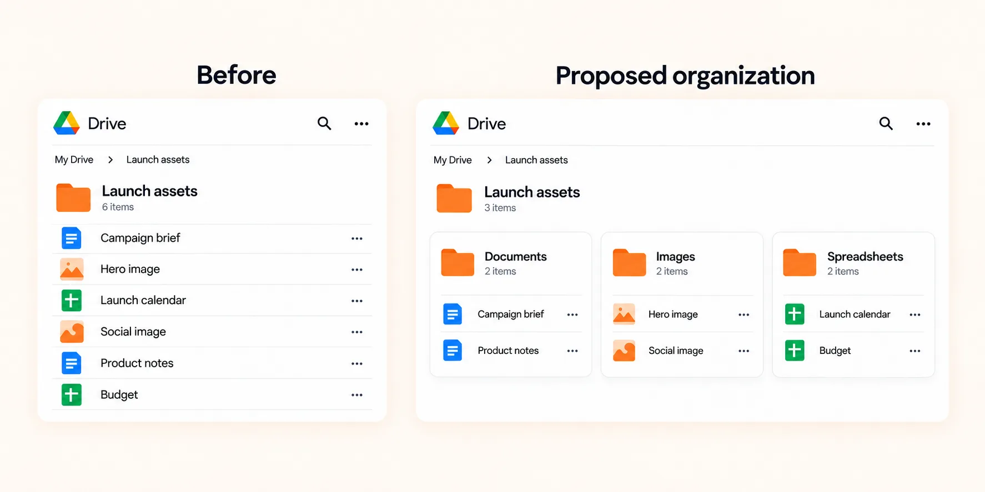Screen dimensions: 985x492
Task: Click the Documents folder icon
Action: click(458, 262)
